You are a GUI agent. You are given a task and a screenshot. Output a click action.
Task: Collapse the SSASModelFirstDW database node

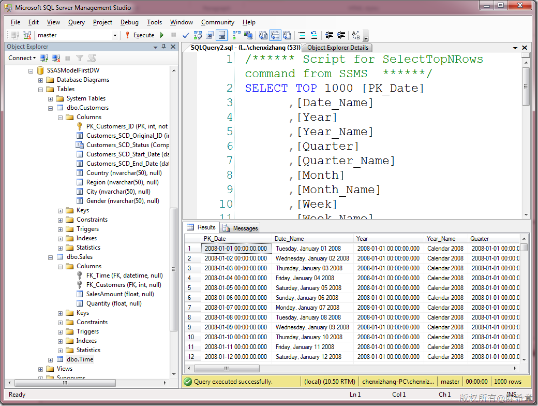31,71
